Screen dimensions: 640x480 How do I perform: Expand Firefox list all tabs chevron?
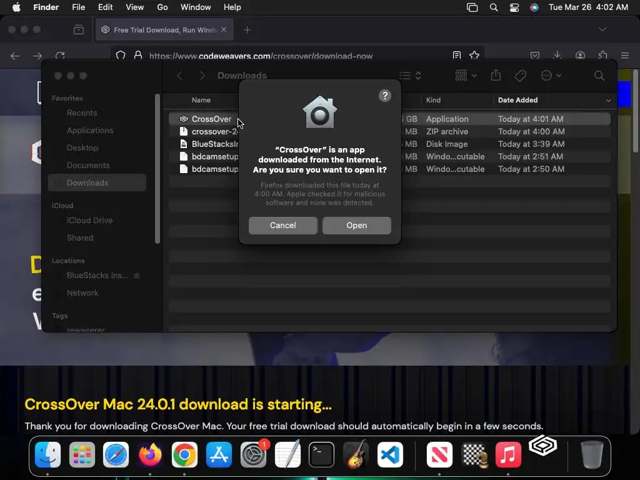[602, 29]
